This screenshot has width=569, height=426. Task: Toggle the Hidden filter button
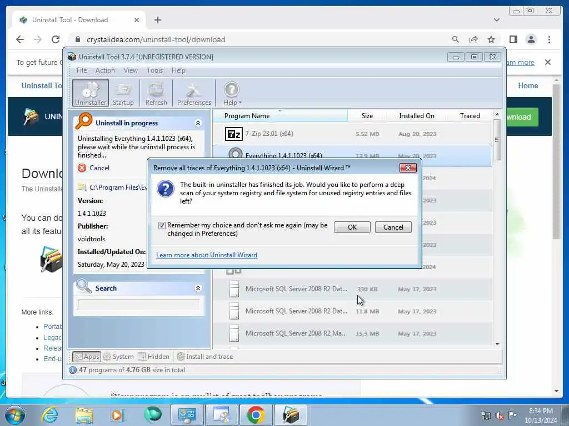154,357
